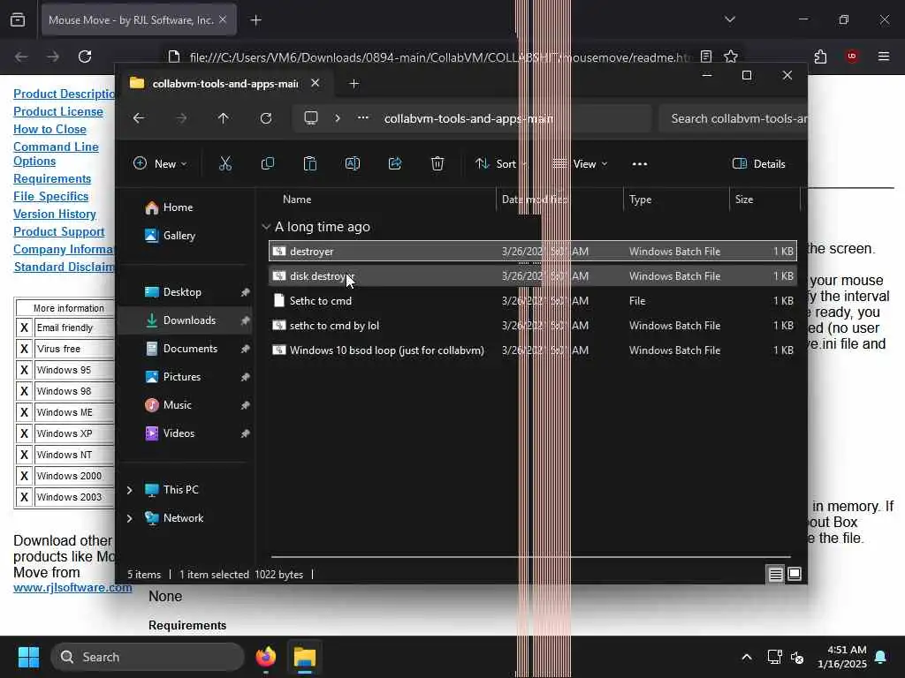Open How to Close link in browser
The image size is (905, 678).
pyautogui.click(x=49, y=130)
